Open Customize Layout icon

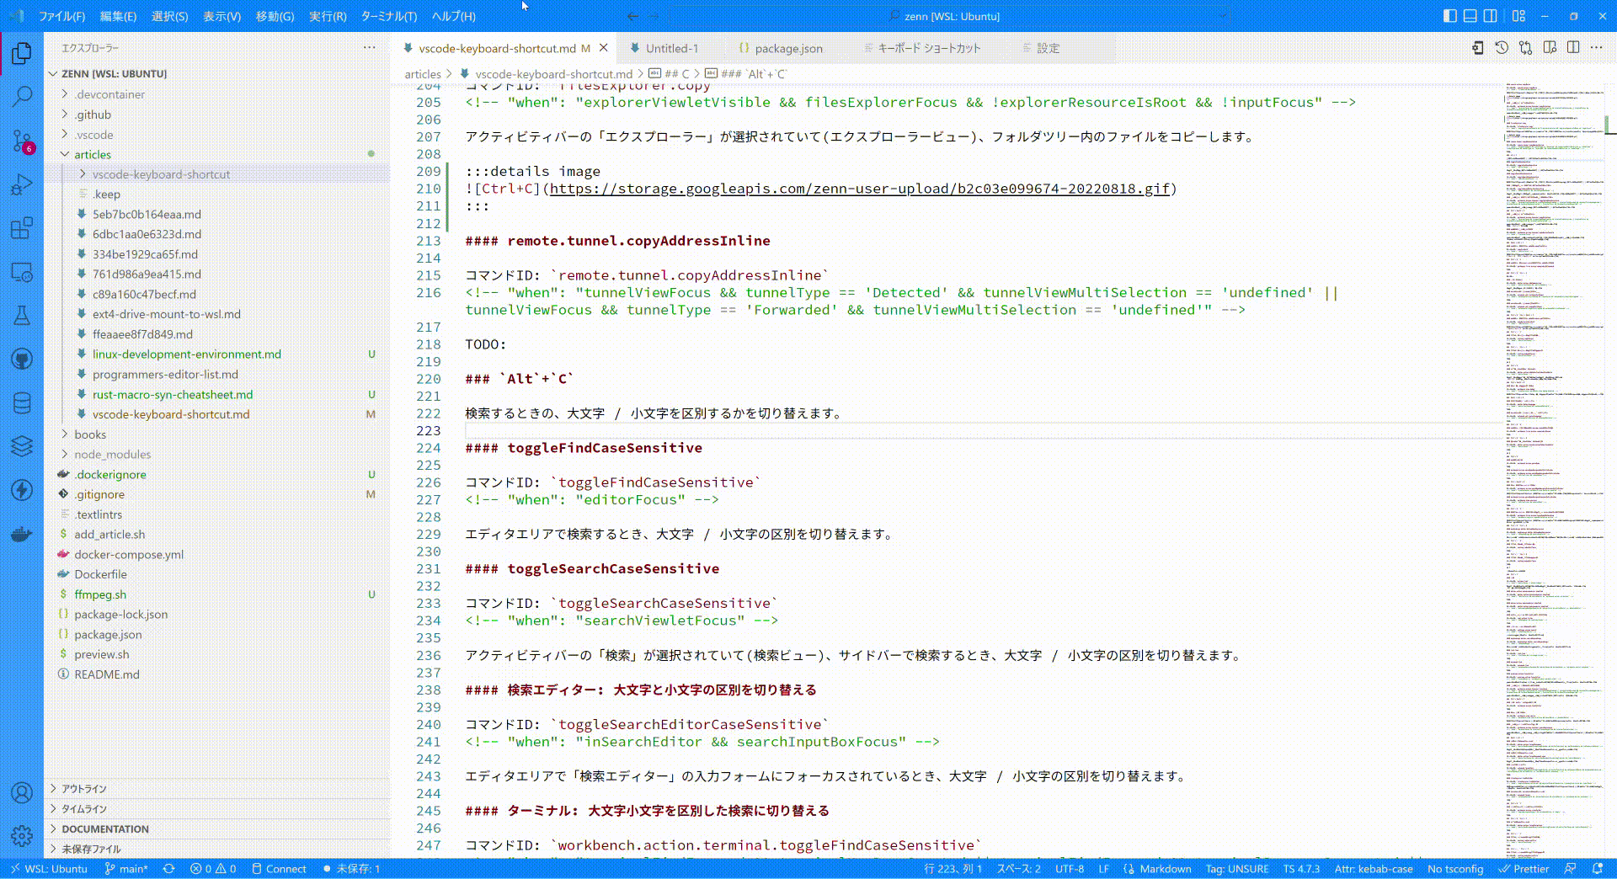coord(1518,16)
